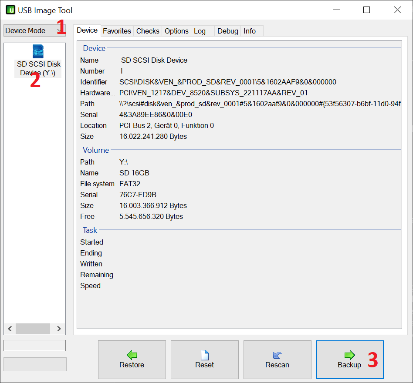The height and width of the screenshot is (383, 413).
Task: Close the USB Image Tool window
Action: pos(397,10)
